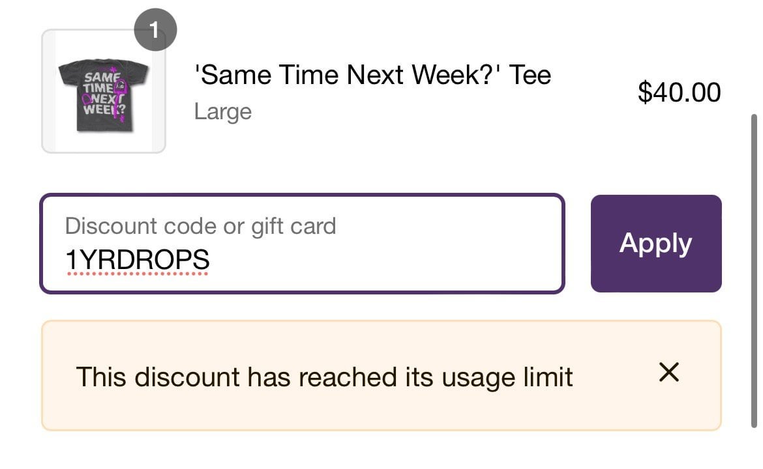This screenshot has width=763, height=469.
Task: Open the 'Same Time Next Week?' Tee title
Action: pyautogui.click(x=372, y=76)
